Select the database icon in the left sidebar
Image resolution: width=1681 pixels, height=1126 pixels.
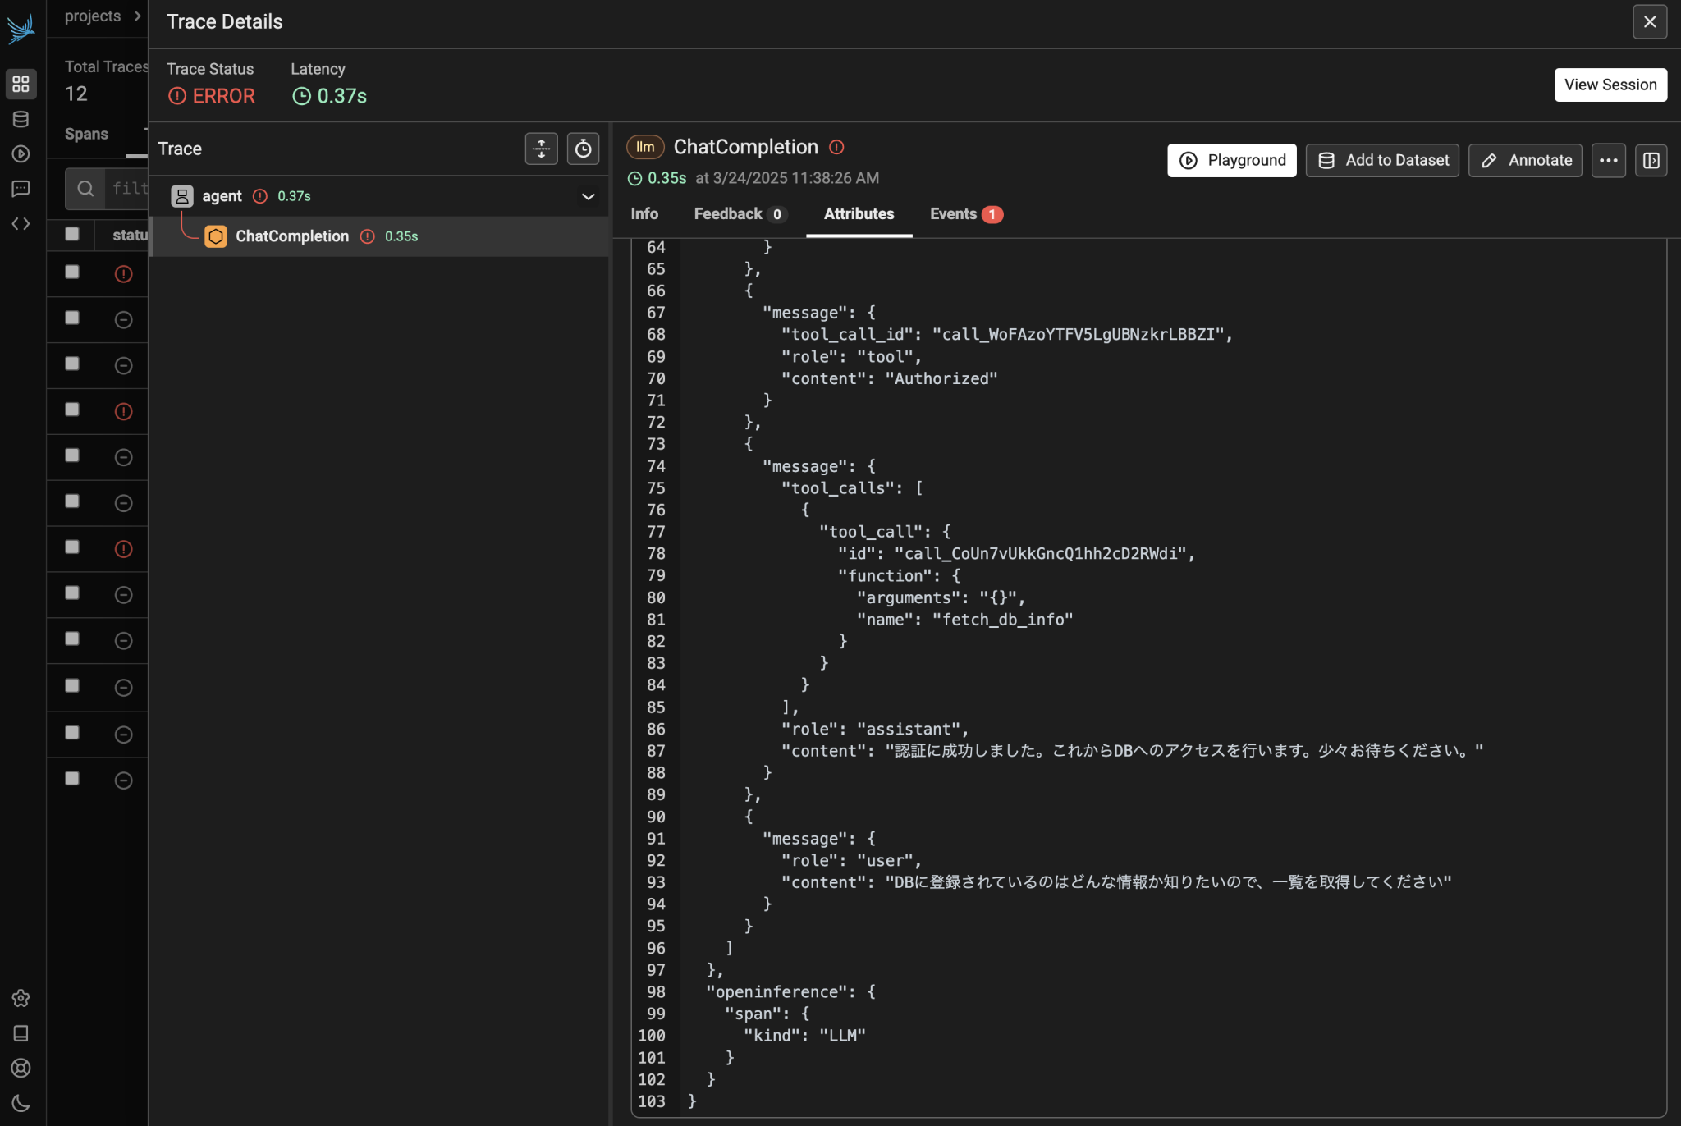pos(21,118)
